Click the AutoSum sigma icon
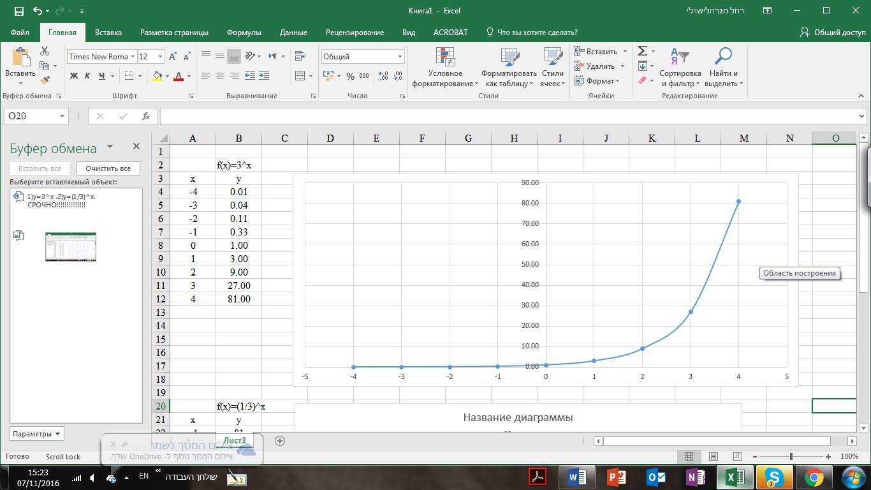Screen dimensions: 871x490 coord(643,51)
